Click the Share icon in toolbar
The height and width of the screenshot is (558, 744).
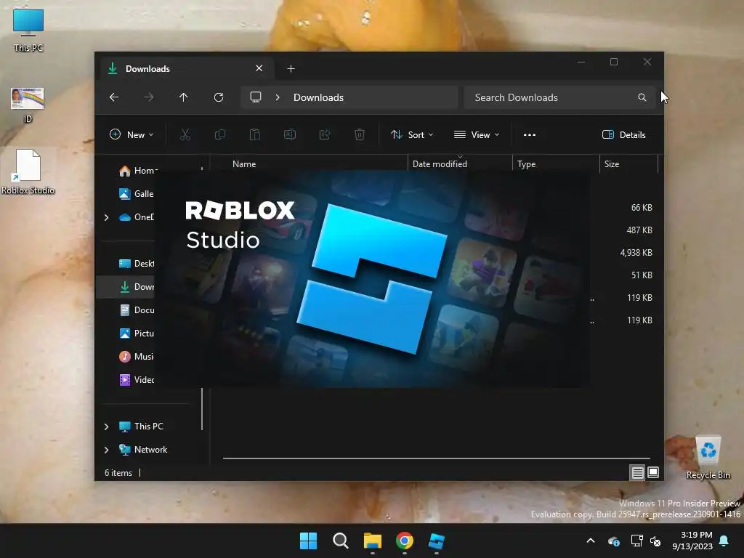325,134
